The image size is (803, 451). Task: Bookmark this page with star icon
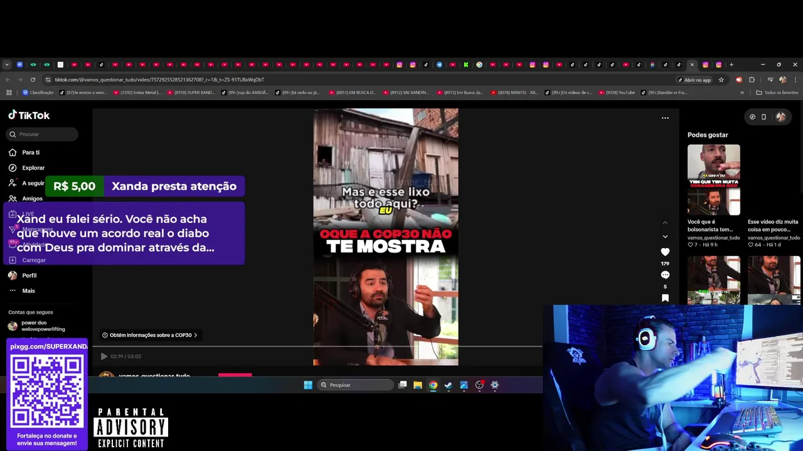point(721,80)
